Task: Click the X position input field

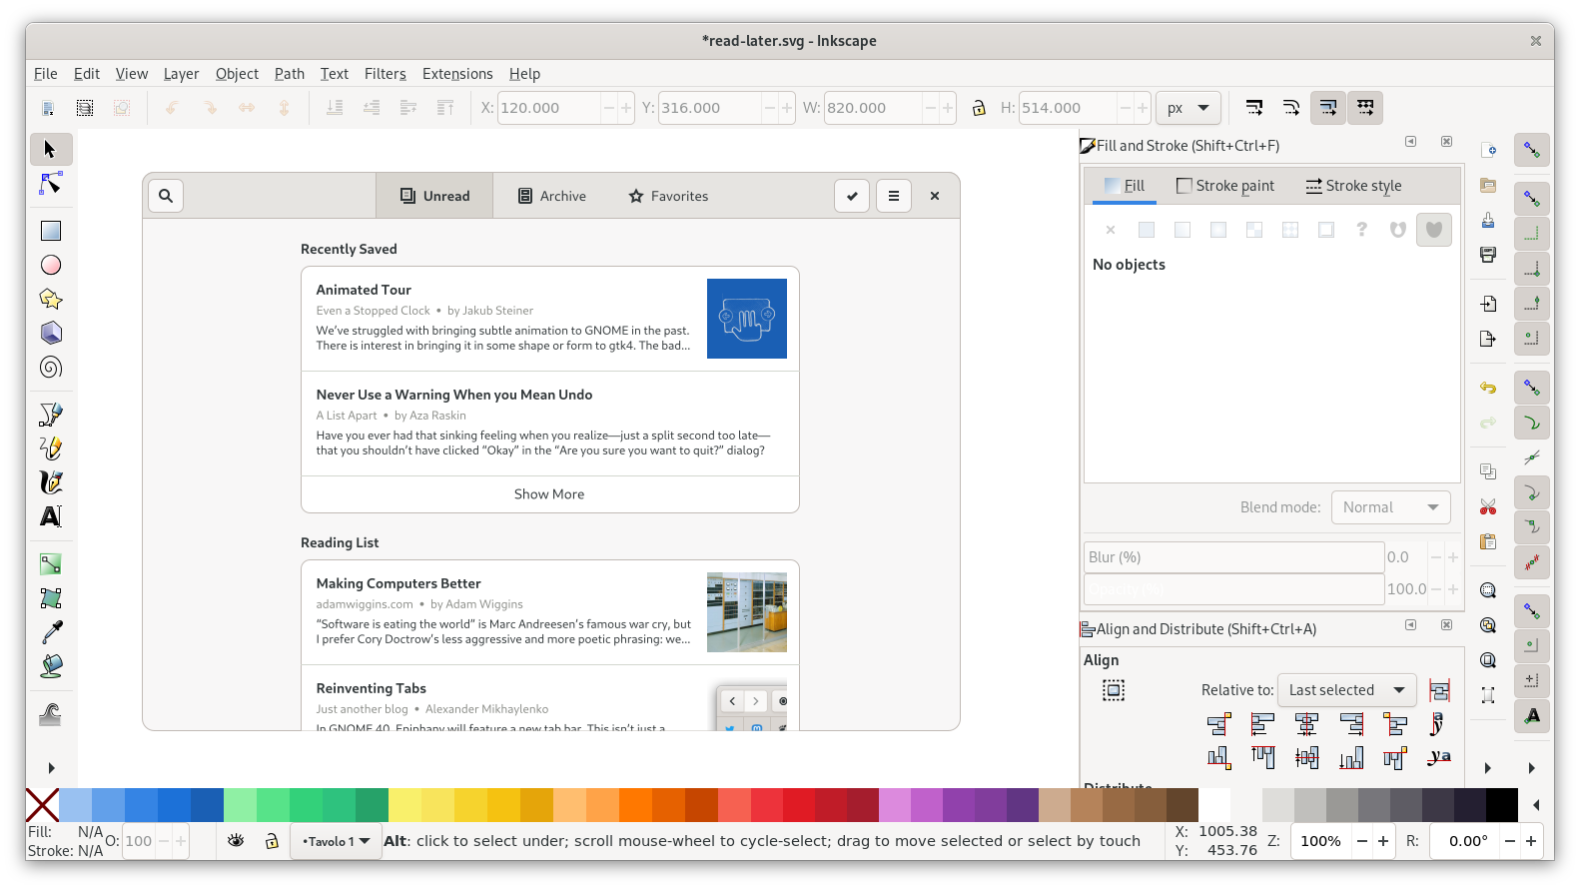Action: point(548,108)
